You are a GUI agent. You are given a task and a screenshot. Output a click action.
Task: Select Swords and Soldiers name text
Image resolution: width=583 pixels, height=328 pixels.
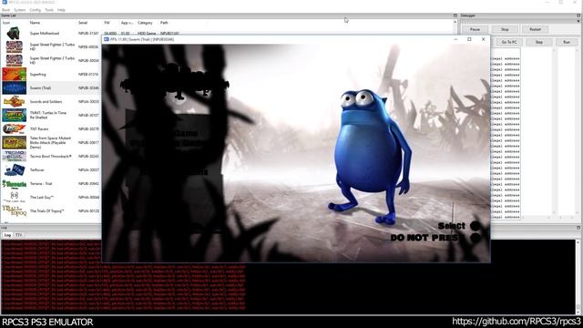46,101
